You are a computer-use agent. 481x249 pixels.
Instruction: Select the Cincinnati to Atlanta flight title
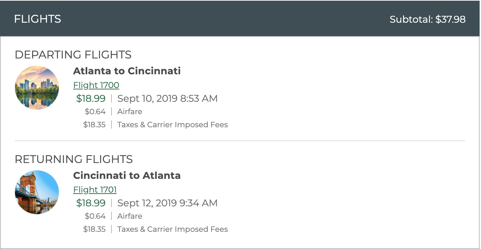coord(126,175)
